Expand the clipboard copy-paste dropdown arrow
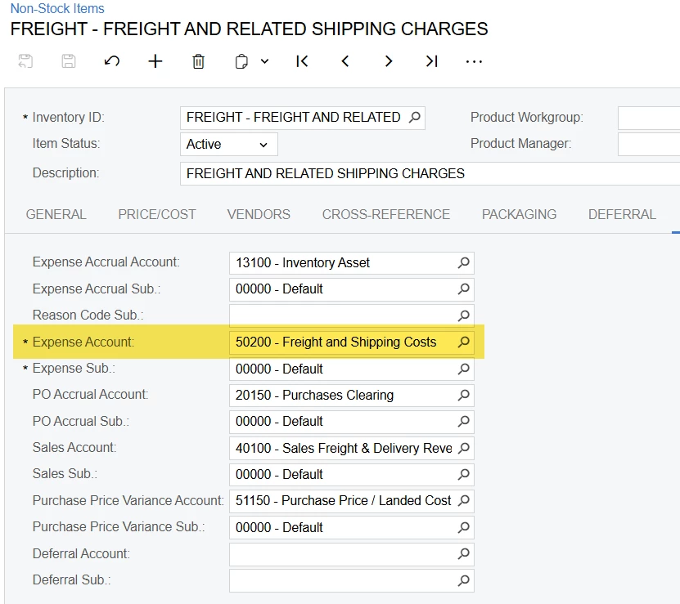680x604 pixels. pos(264,61)
